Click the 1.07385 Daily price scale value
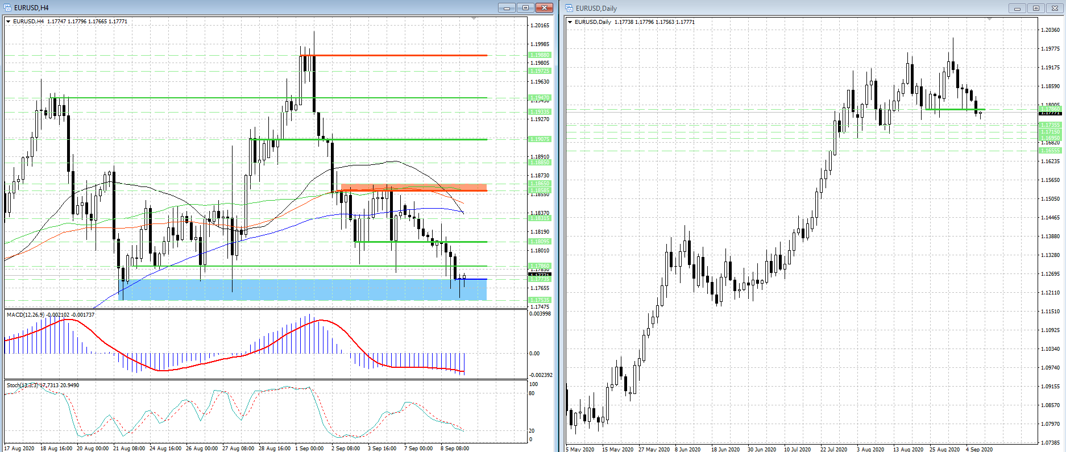Screen dimensions: 1066x452 (1050, 442)
